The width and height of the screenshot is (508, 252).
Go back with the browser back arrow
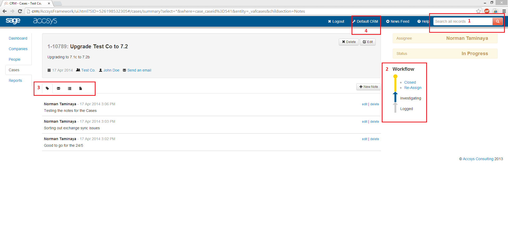pyautogui.click(x=5, y=11)
